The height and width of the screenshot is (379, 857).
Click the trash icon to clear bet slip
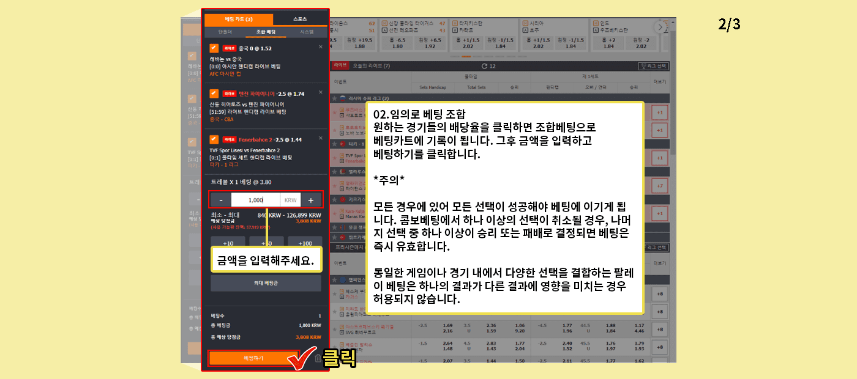[318, 359]
